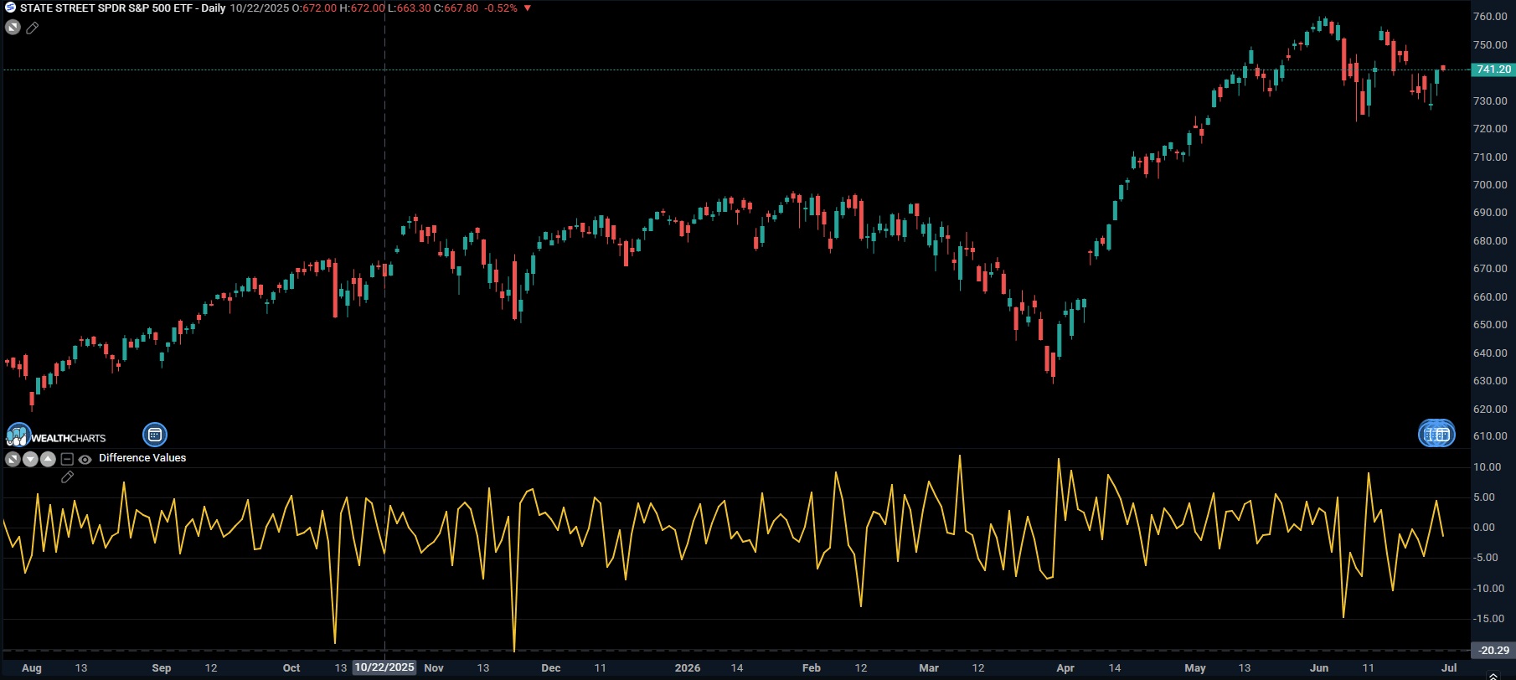The image size is (1516, 680).
Task: Expand the double-chevron arrow in the bottom corner
Action: click(x=1493, y=675)
